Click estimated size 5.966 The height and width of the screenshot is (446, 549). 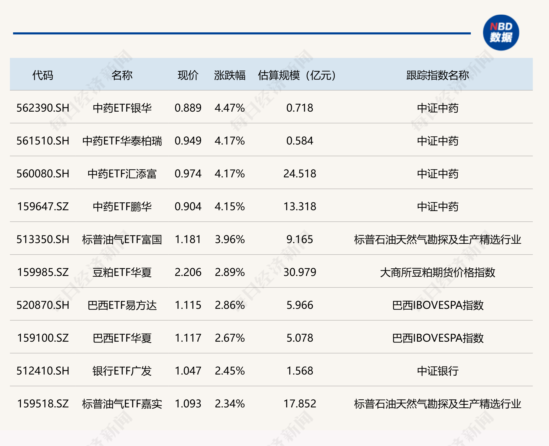click(x=300, y=305)
